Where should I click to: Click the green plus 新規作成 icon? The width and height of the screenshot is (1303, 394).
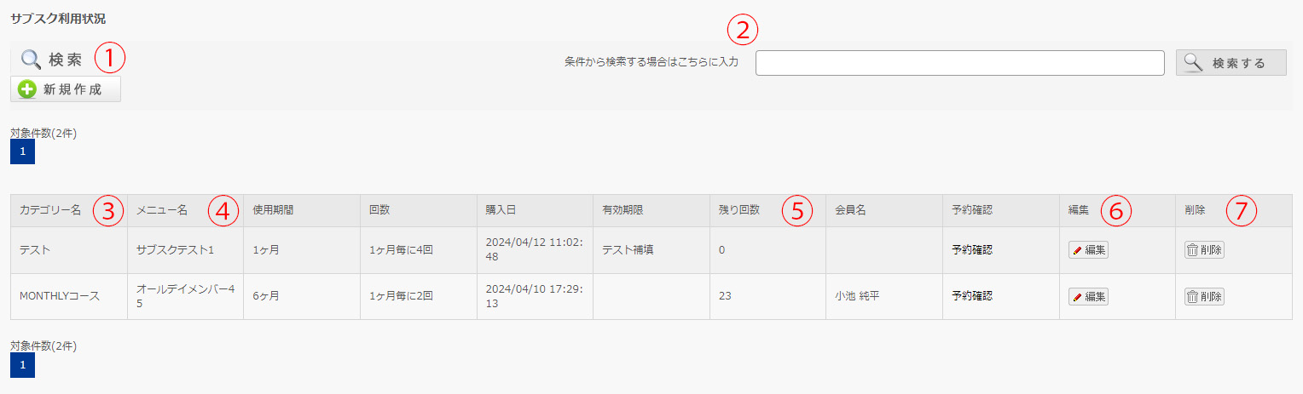[x=27, y=89]
